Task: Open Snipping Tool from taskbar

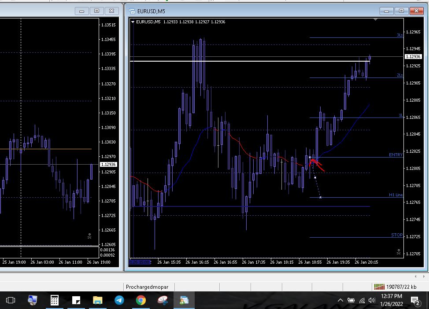Action: coord(163,301)
